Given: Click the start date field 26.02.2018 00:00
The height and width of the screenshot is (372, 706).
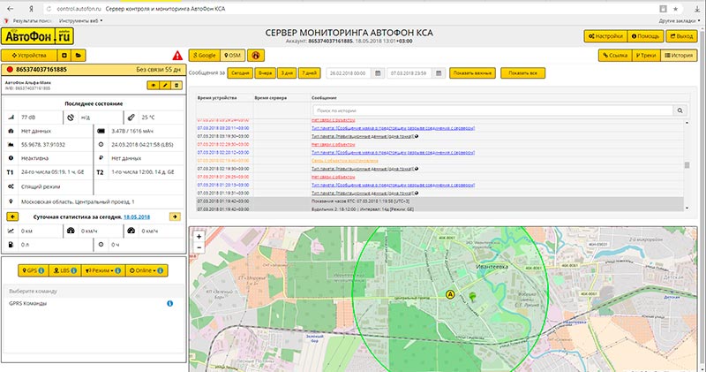Looking at the screenshot, I should tap(349, 73).
